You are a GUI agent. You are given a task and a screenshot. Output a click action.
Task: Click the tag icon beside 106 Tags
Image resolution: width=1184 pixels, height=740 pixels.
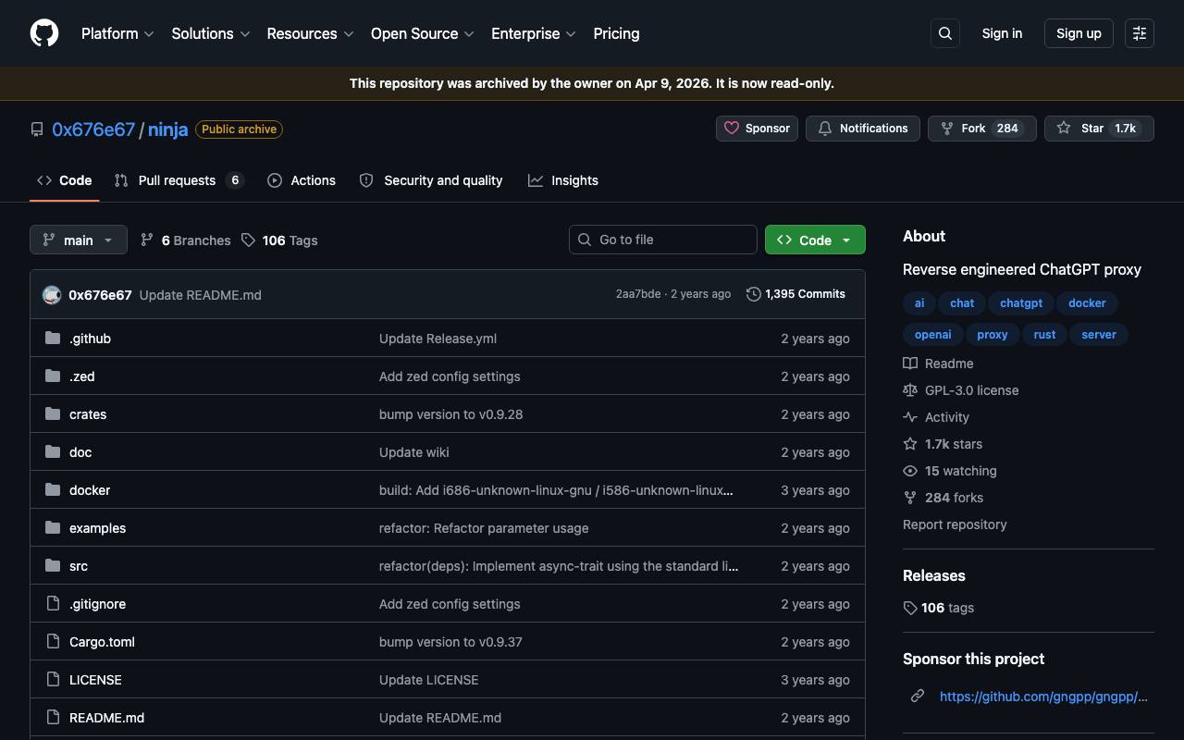[248, 240]
